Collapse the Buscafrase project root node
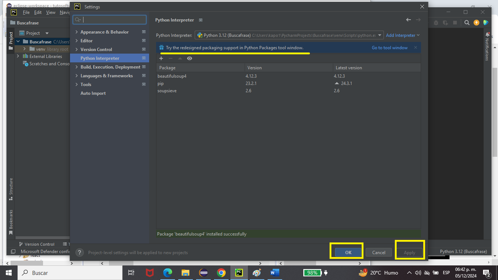The width and height of the screenshot is (498, 280). [x=18, y=42]
